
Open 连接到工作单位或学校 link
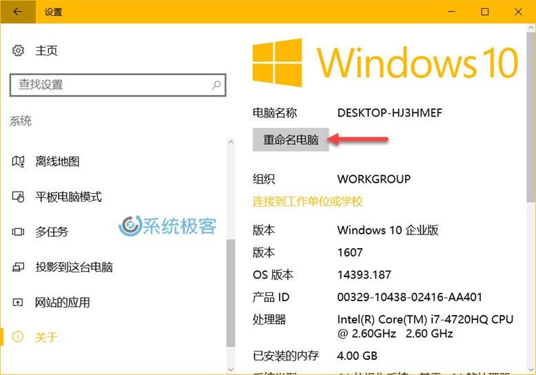coord(308,201)
